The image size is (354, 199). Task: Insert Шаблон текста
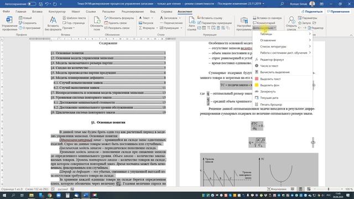(74, 18)
